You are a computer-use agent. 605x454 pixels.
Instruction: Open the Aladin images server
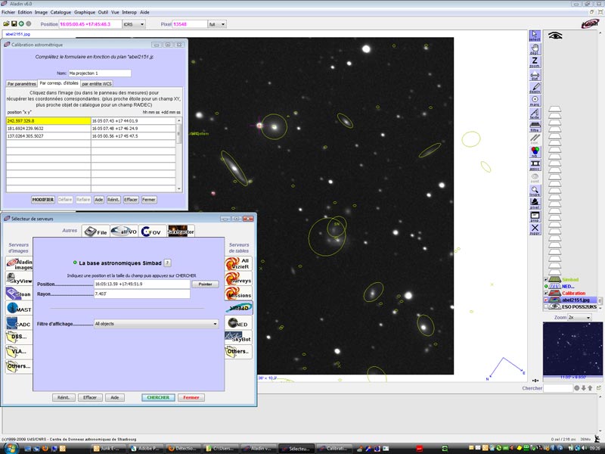[x=19, y=264]
